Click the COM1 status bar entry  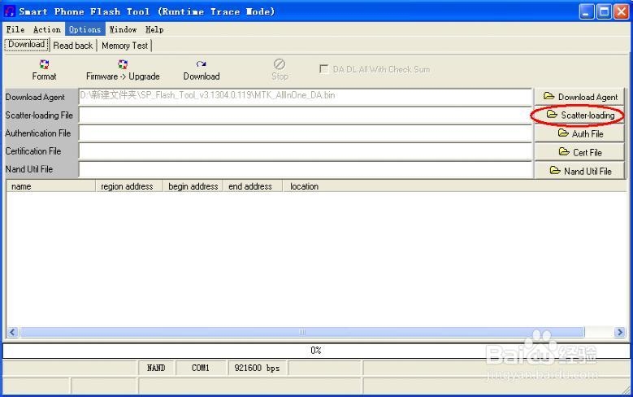coord(201,368)
